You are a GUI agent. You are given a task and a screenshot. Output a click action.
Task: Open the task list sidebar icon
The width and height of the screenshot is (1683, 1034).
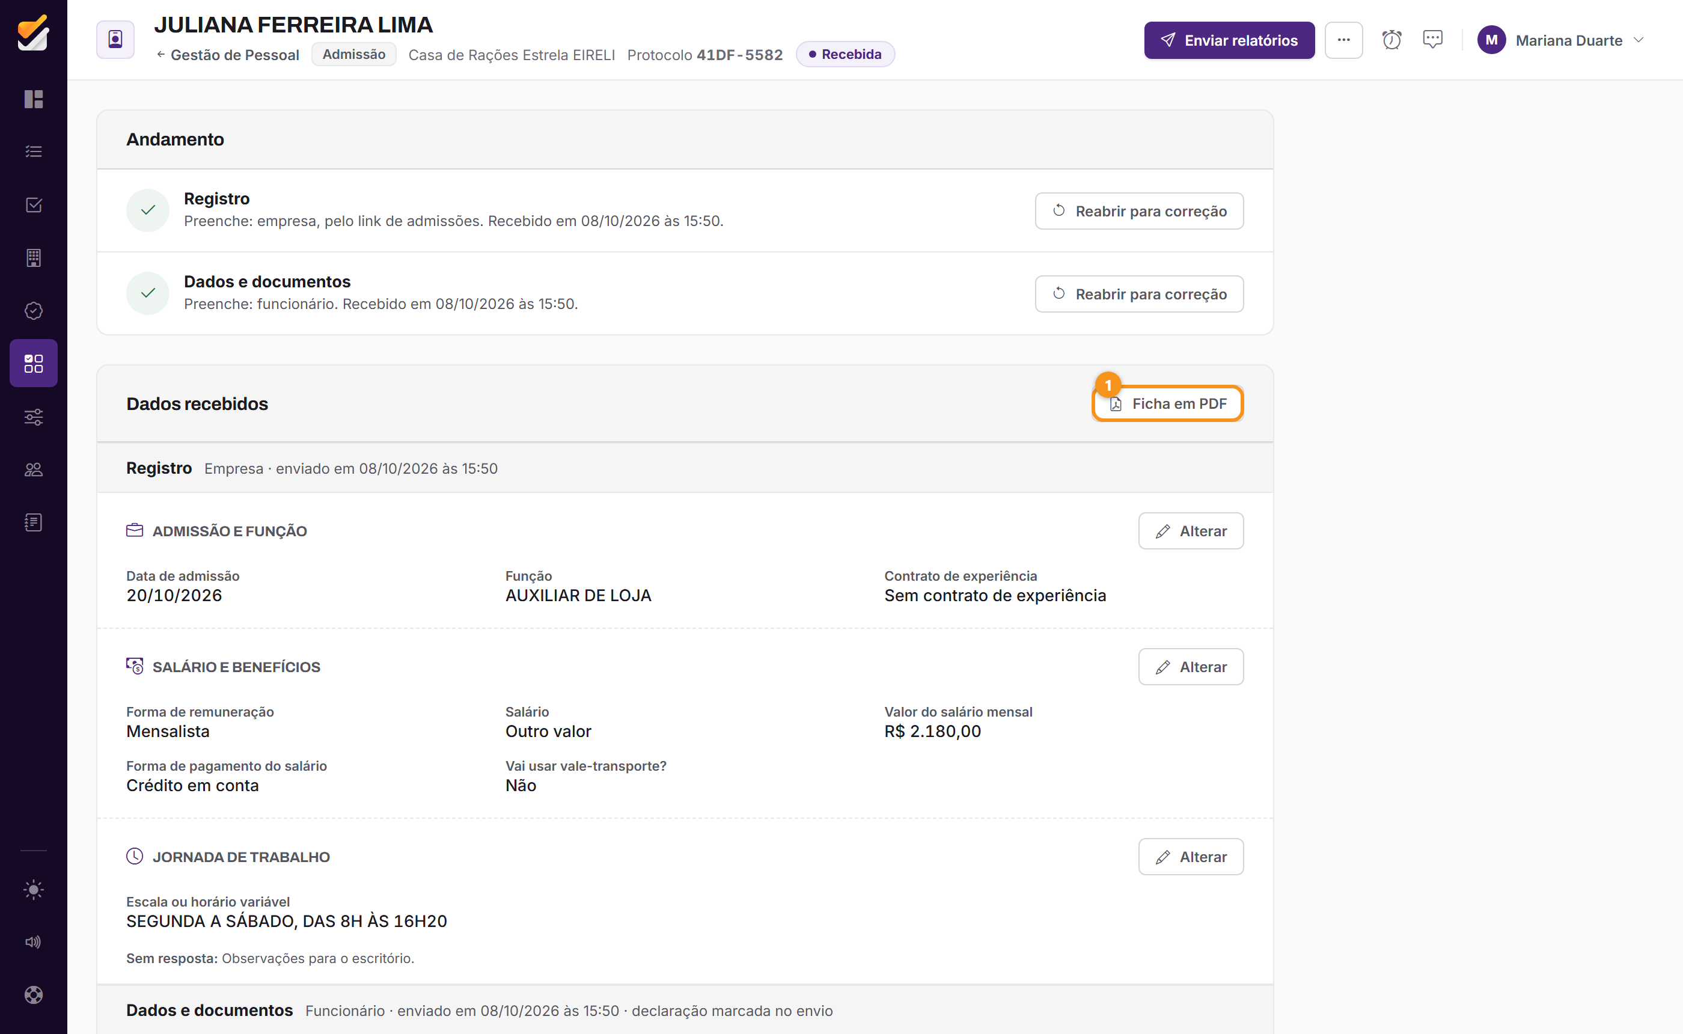pyautogui.click(x=34, y=152)
